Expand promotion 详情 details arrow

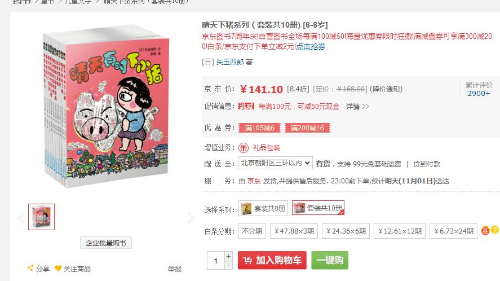click(x=357, y=106)
